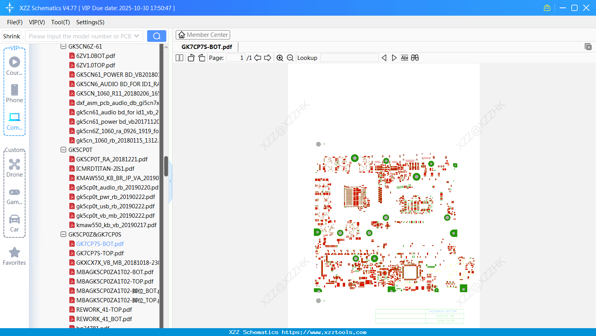
Task: Click the file tree scroll-up arrow
Action: pyautogui.click(x=166, y=47)
